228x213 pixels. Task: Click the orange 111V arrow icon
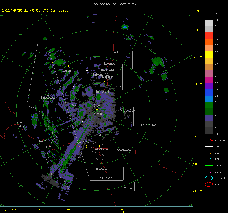click(209, 153)
